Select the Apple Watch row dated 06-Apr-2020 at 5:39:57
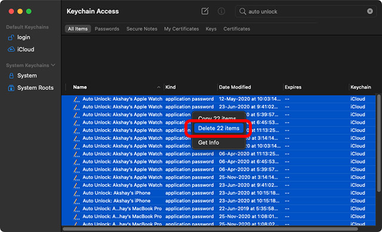Viewport: 382px width, 232px height. 218,169
